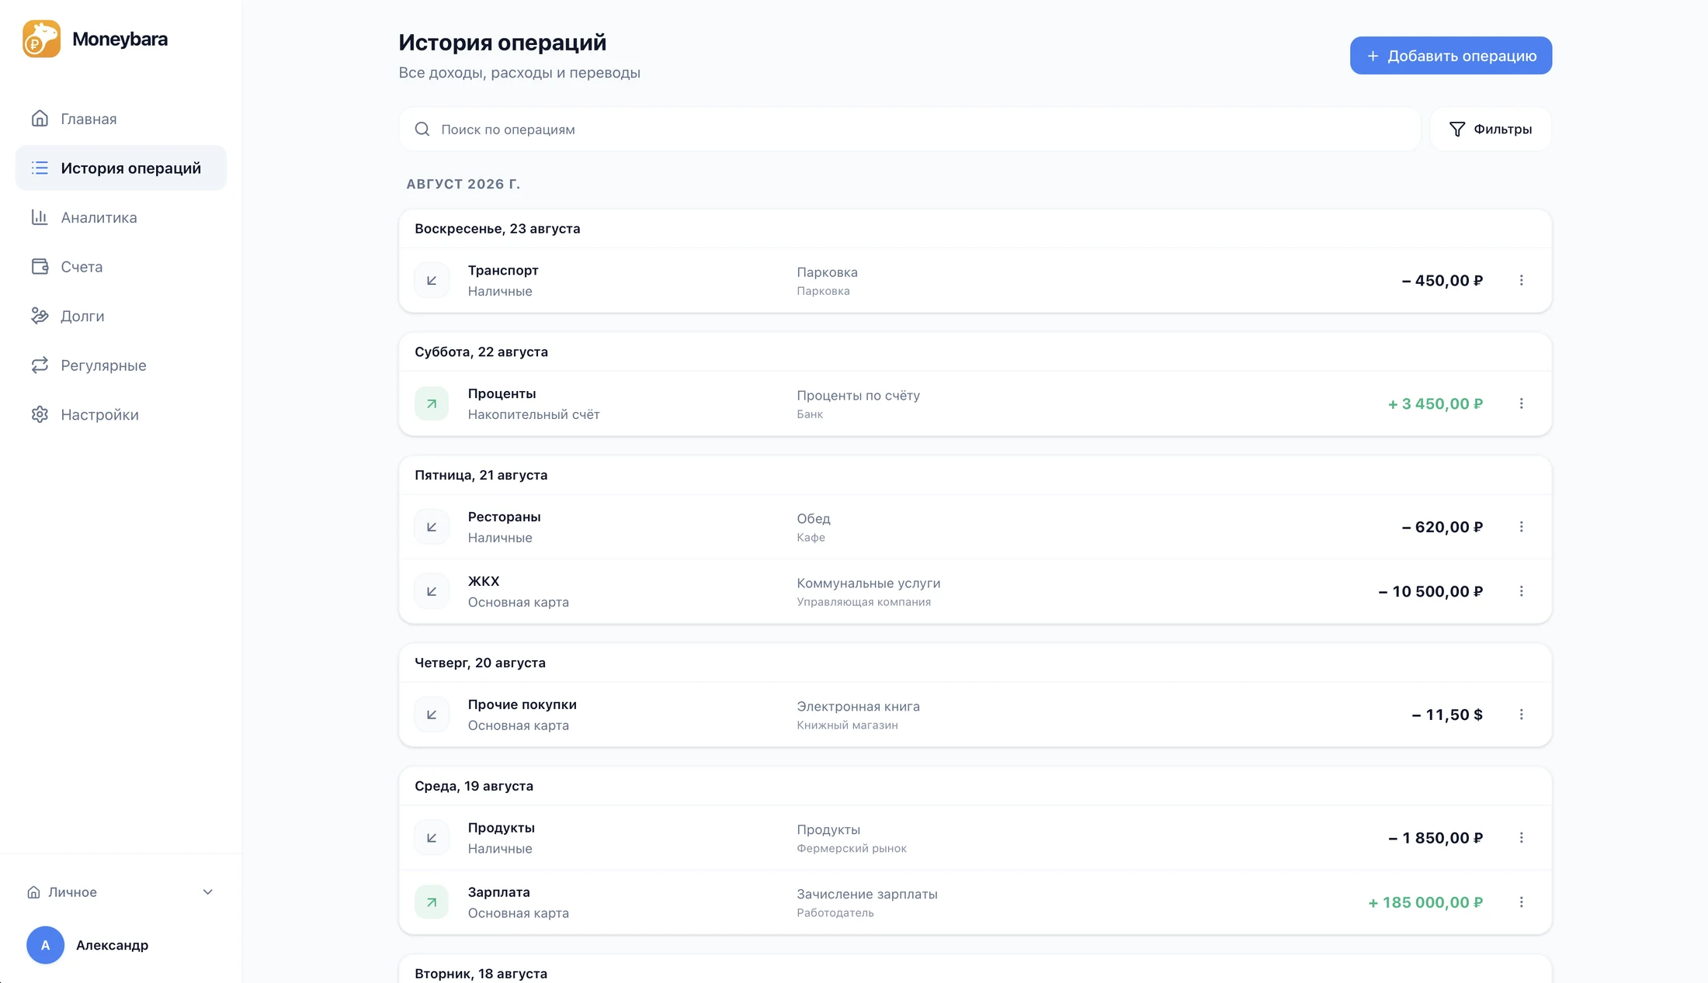Click amount + 3 450,00 ₽

tap(1435, 403)
